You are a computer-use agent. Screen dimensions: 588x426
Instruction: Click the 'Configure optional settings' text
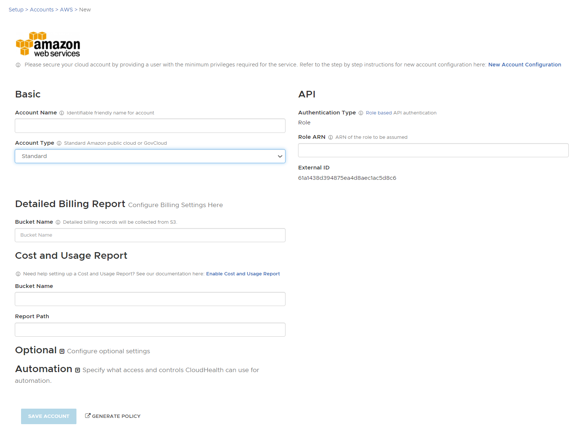[109, 351]
